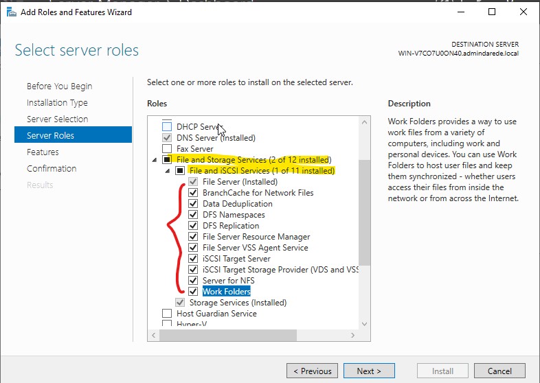Uncheck File Server VSS Agent Service

tap(193, 248)
